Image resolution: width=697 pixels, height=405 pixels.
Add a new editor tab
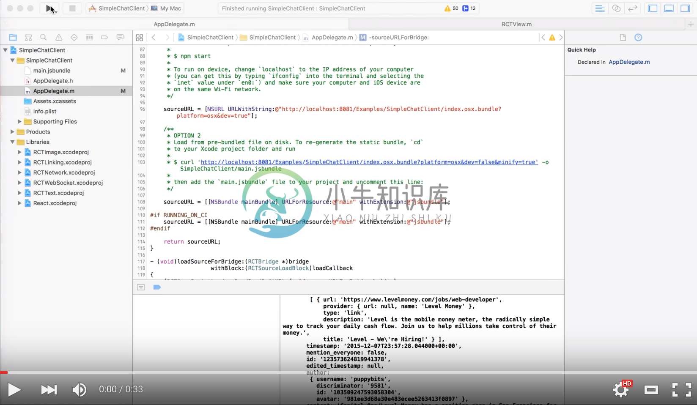click(x=691, y=24)
